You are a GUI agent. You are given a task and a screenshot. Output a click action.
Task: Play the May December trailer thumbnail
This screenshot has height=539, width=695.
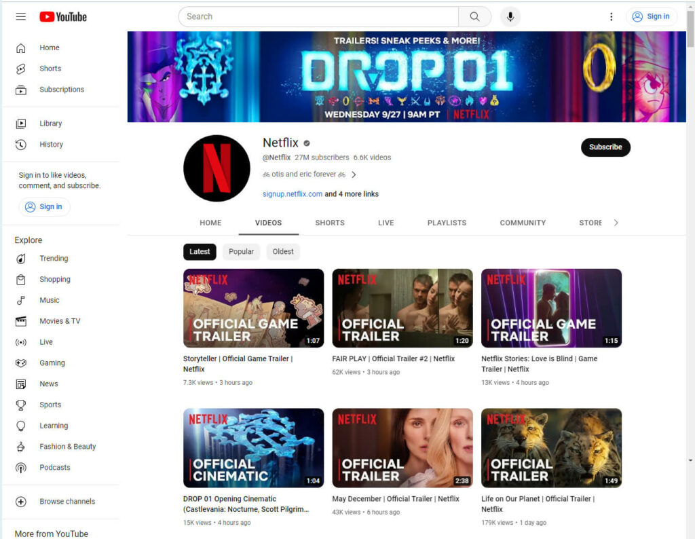tap(402, 447)
